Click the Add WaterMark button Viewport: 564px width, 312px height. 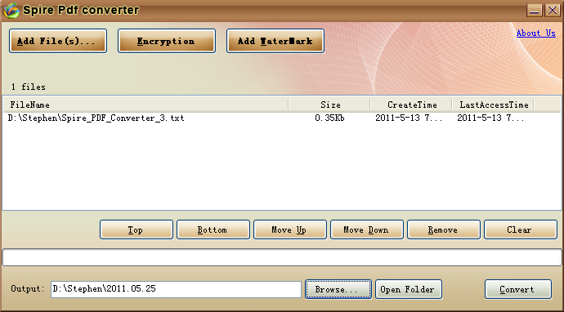click(x=275, y=41)
